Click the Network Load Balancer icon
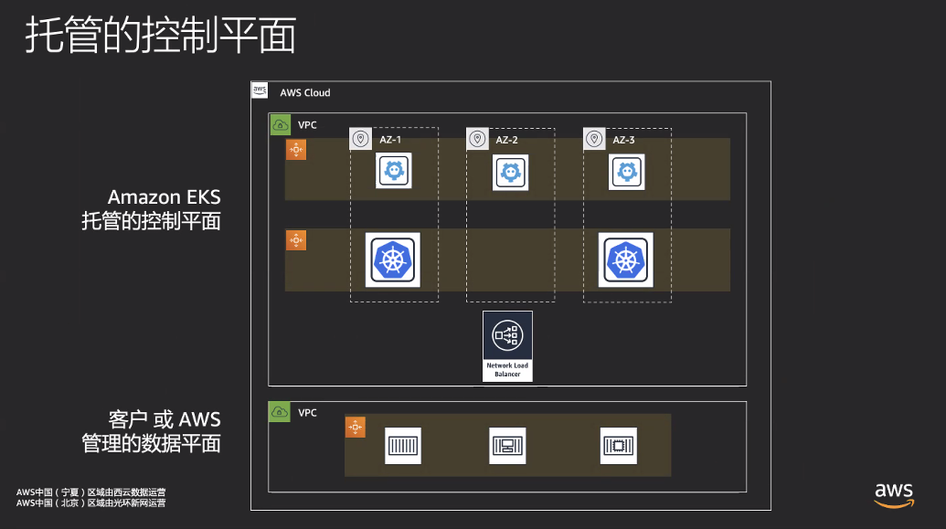The image size is (946, 529). [507, 335]
